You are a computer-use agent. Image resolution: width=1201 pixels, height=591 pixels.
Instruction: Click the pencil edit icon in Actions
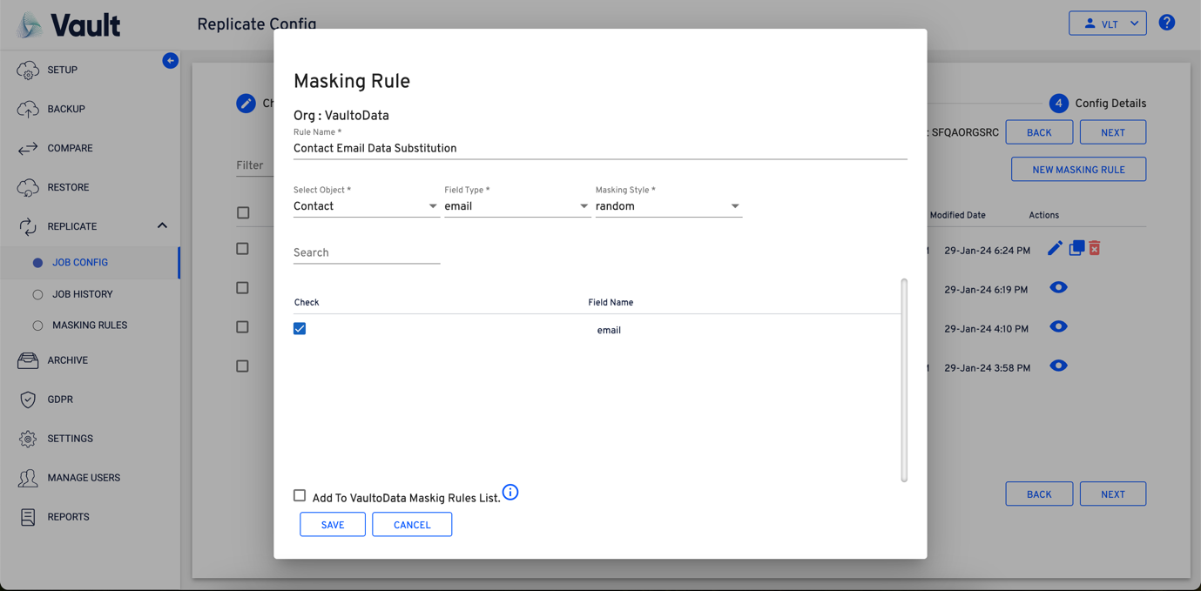tap(1055, 249)
